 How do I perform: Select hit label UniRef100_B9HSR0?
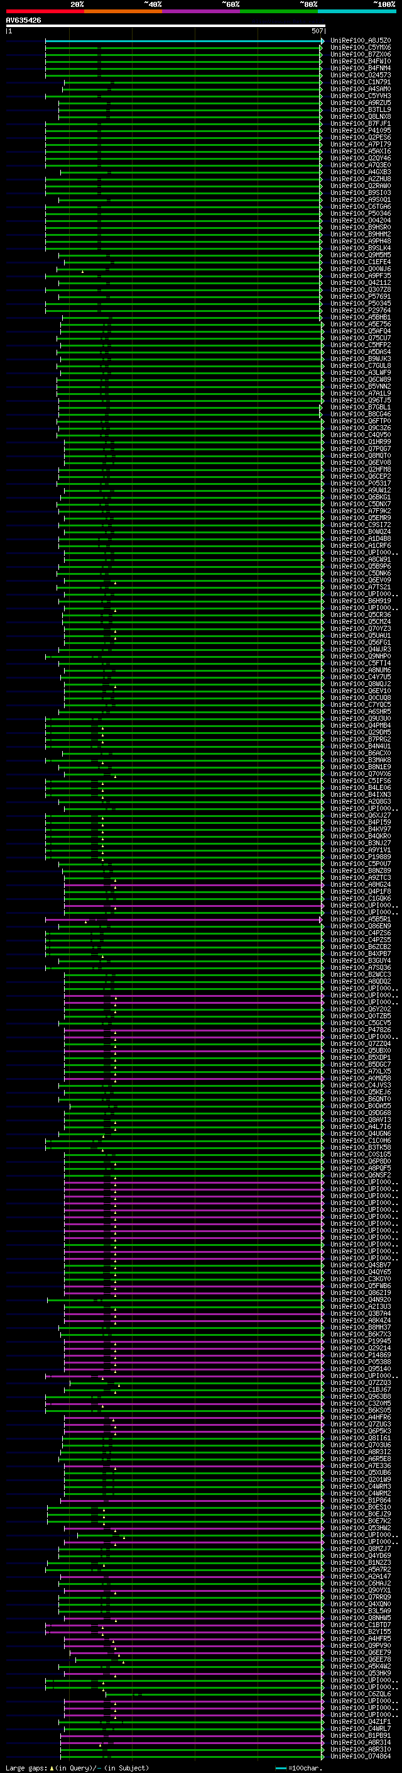pos(361,227)
